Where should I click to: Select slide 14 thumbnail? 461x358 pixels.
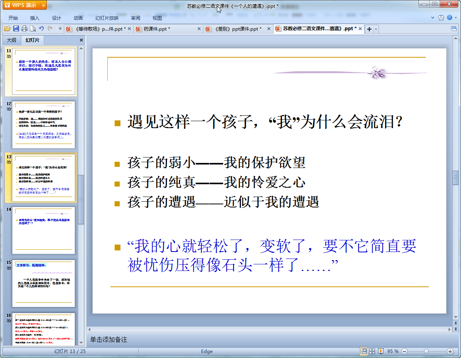coord(43,230)
